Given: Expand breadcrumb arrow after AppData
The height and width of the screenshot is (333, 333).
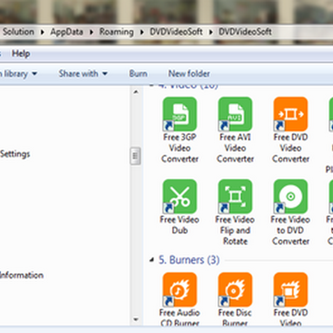Looking at the screenshot, I should 91,32.
